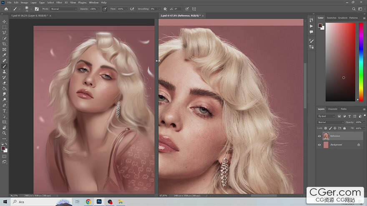The height and width of the screenshot is (206, 367).
Task: Click the foreground color swatch in toolbox
Action: point(3,148)
